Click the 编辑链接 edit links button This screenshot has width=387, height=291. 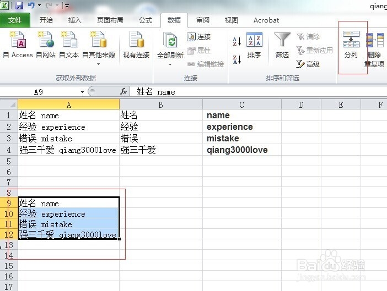tap(205, 64)
